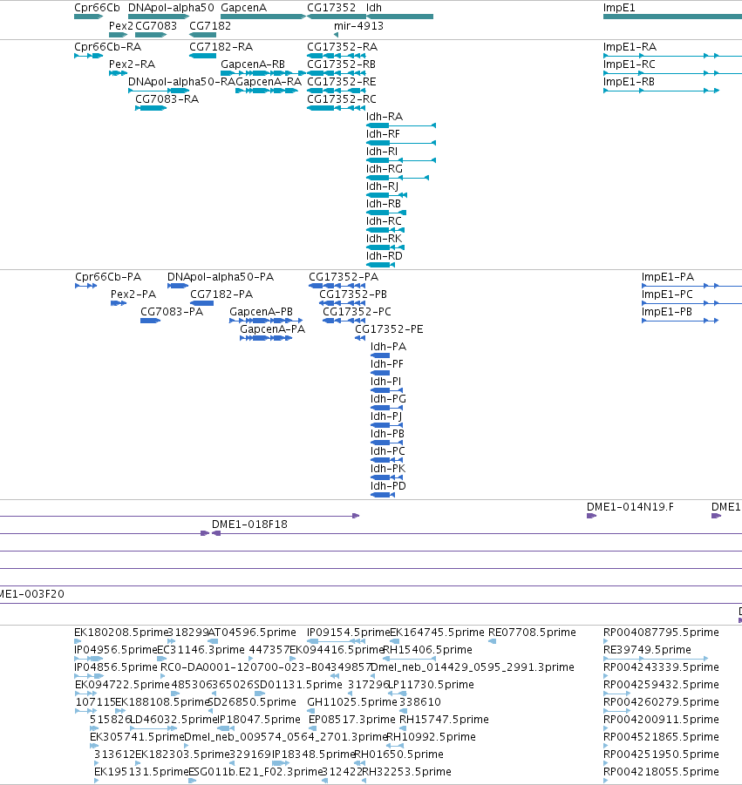Open transcript Idh-RF

[x=383, y=134]
